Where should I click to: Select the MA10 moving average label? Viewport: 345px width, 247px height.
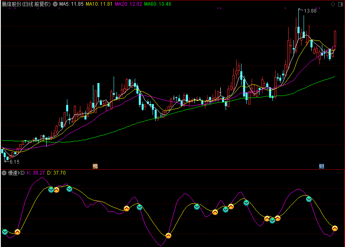click(99, 4)
